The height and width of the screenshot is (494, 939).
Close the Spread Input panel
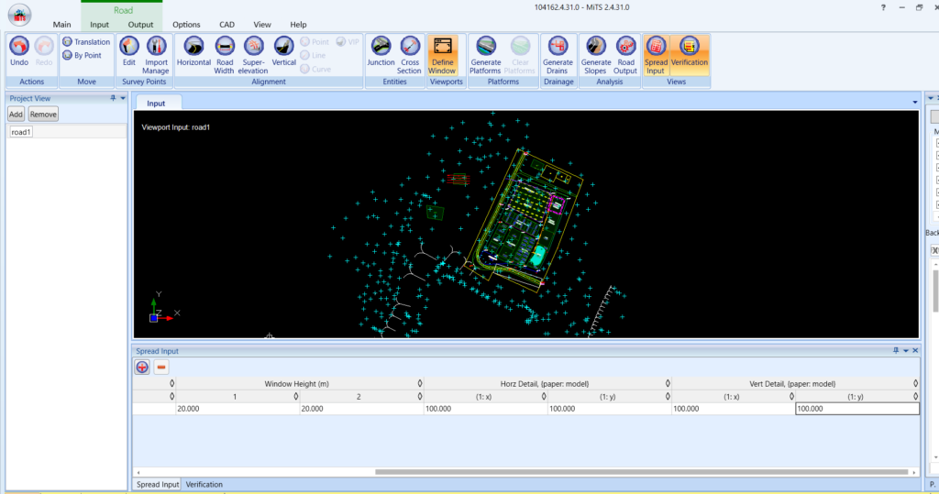pyautogui.click(x=915, y=350)
